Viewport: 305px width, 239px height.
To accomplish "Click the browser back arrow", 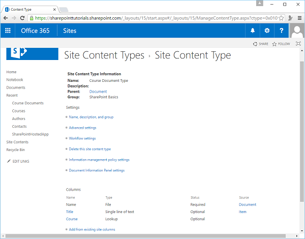I will [6, 18].
